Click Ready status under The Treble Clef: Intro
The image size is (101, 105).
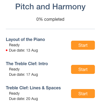14,69
